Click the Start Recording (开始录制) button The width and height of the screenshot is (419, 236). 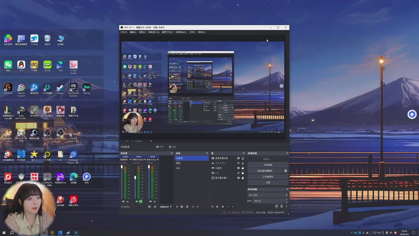[268, 165]
